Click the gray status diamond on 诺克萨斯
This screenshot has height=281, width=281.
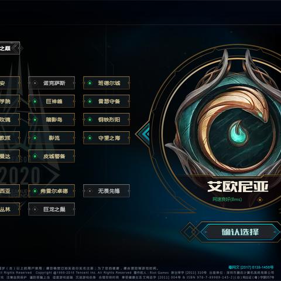[35, 83]
